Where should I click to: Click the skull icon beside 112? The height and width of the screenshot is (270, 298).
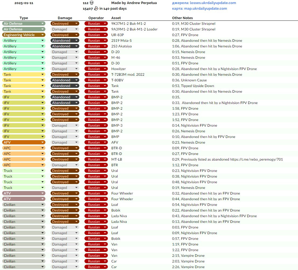[x=92, y=3]
